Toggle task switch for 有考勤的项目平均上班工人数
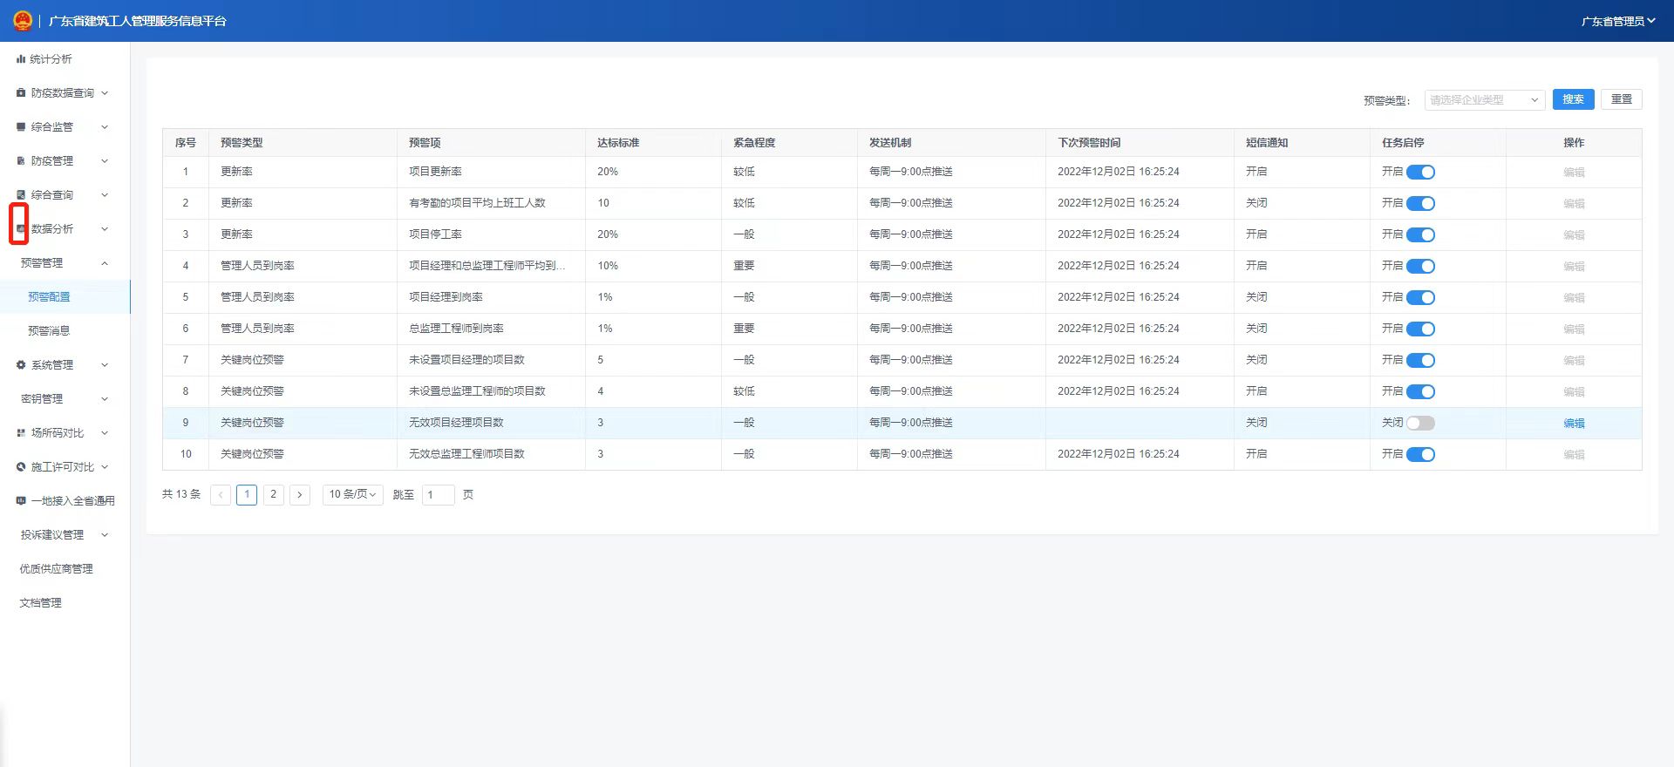This screenshot has height=767, width=1674. [1420, 204]
